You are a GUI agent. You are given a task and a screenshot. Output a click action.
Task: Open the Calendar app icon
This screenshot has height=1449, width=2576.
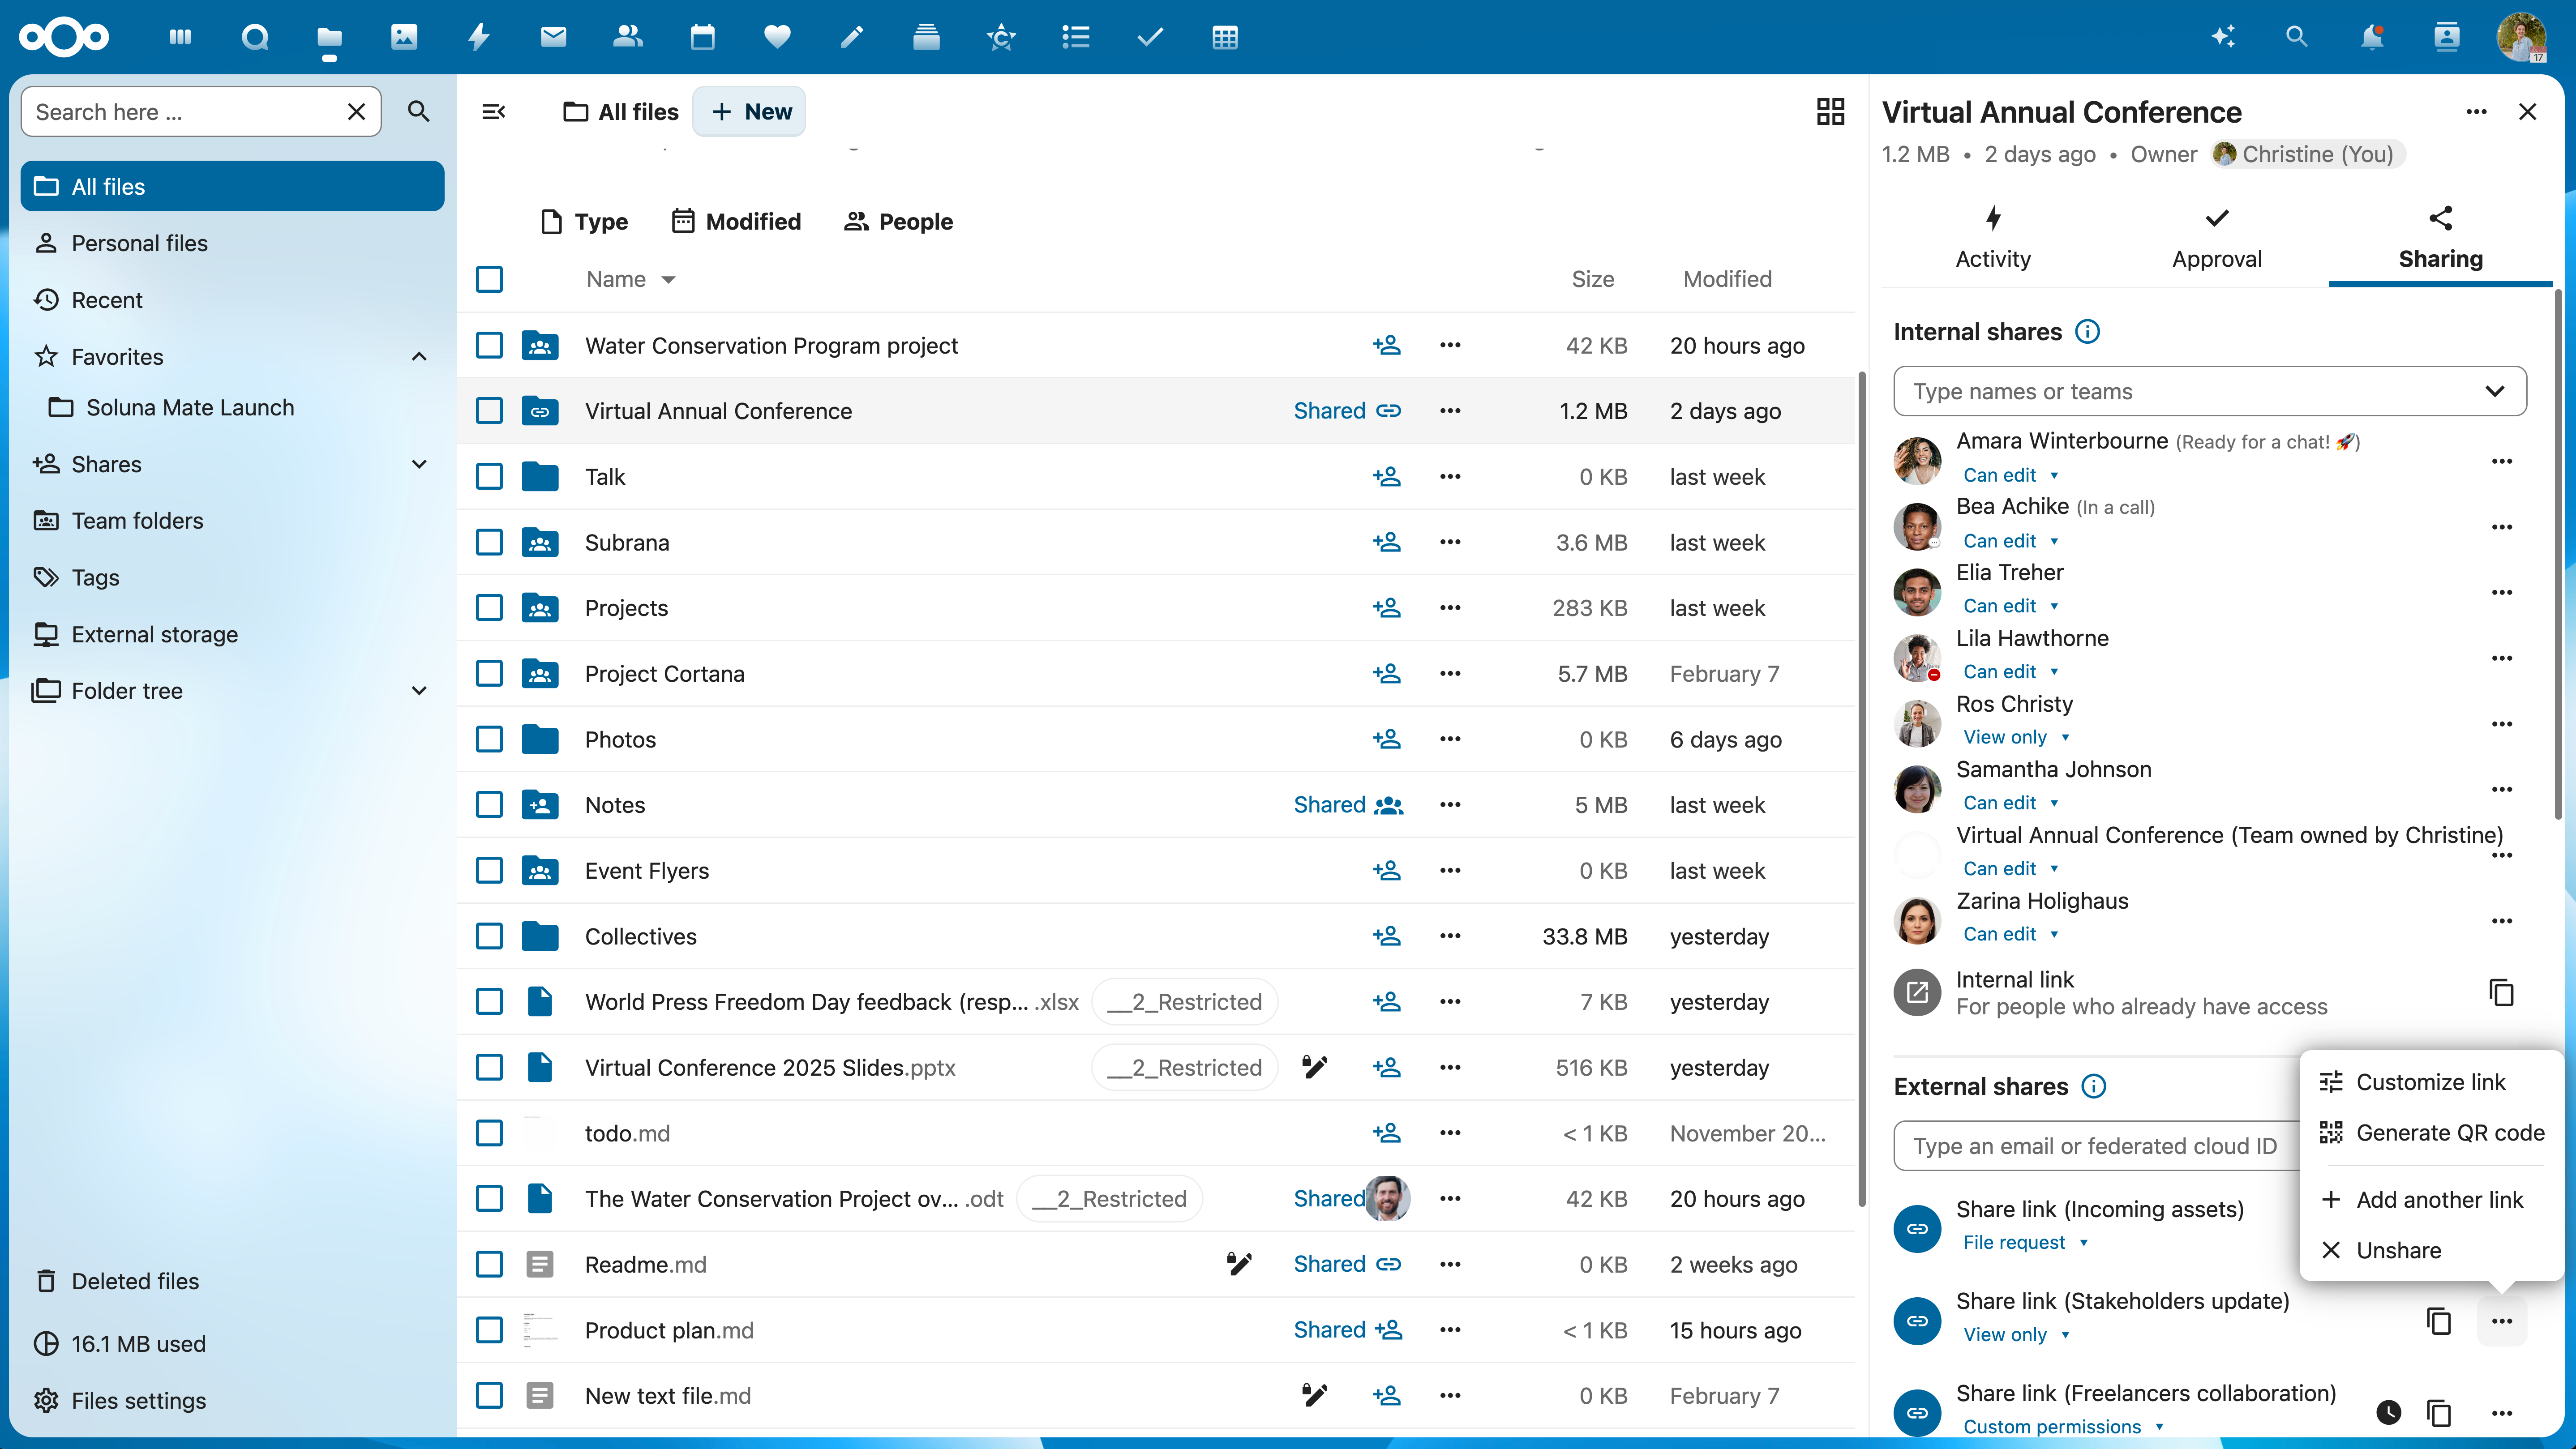[702, 37]
